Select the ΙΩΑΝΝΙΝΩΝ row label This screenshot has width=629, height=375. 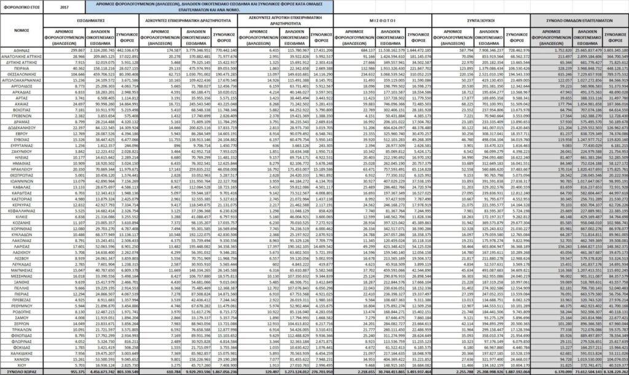(x=21, y=181)
